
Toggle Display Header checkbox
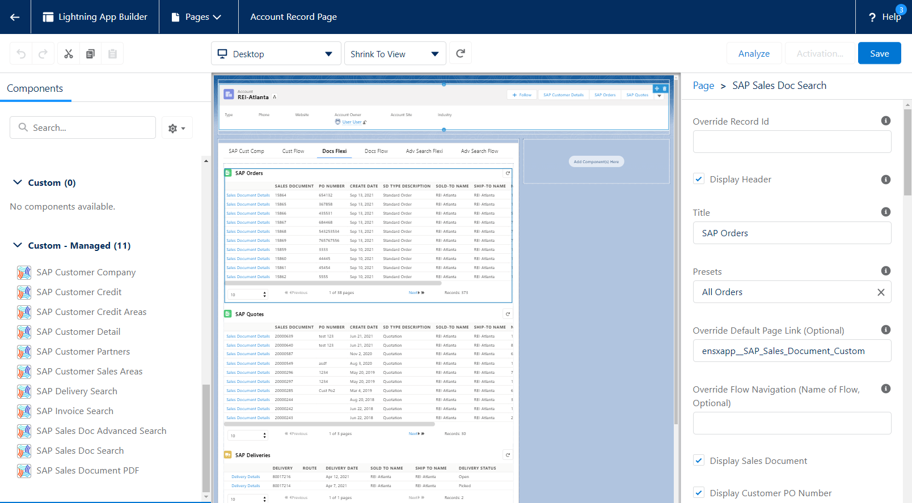point(699,179)
